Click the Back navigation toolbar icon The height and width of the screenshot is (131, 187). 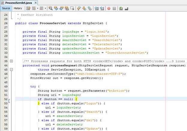(34, 8)
